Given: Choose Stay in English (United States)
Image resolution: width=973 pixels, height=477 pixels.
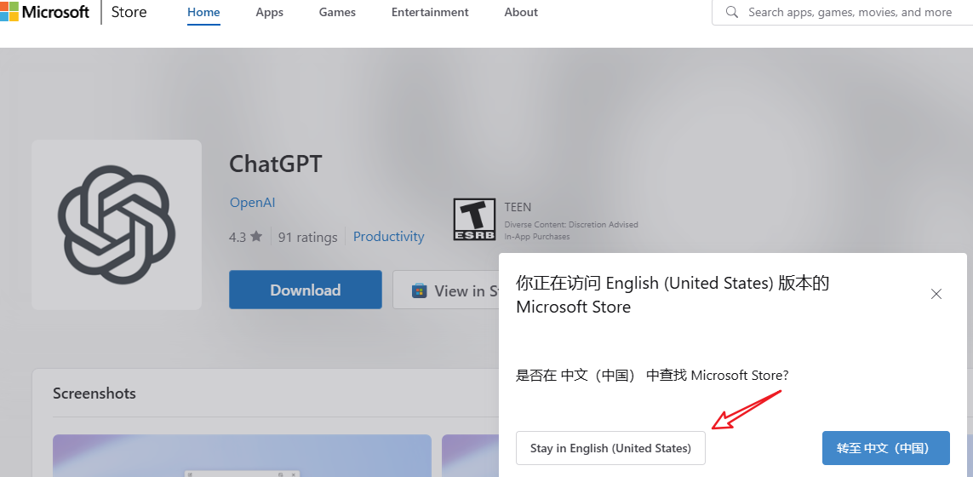Looking at the screenshot, I should (610, 448).
